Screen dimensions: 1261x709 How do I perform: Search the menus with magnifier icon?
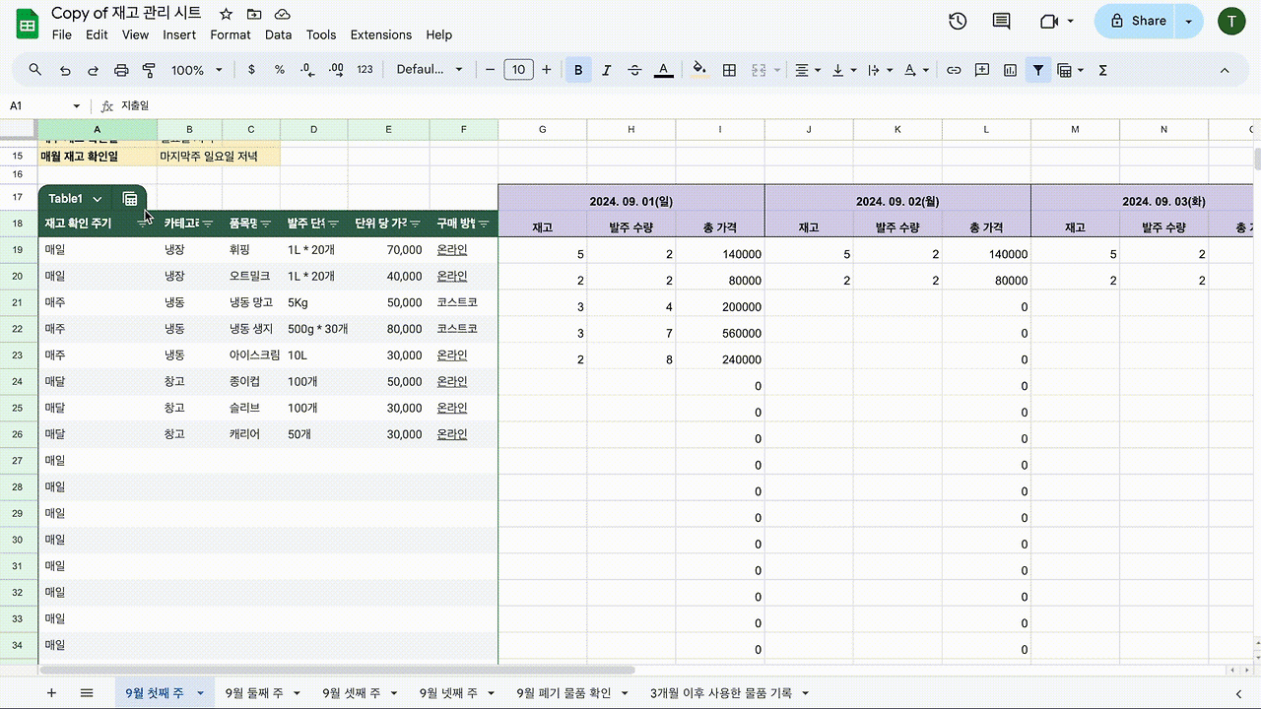35,70
